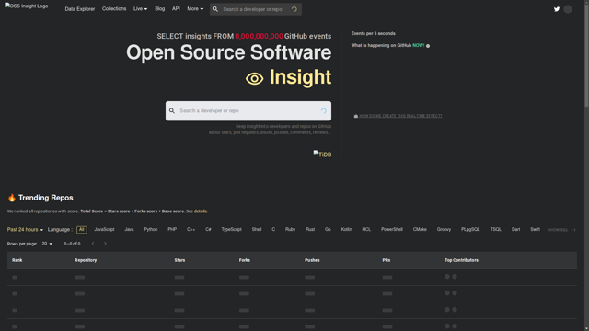This screenshot has width=589, height=331.
Task: Filter trending repos by HCL
Action: pyautogui.click(x=366, y=229)
